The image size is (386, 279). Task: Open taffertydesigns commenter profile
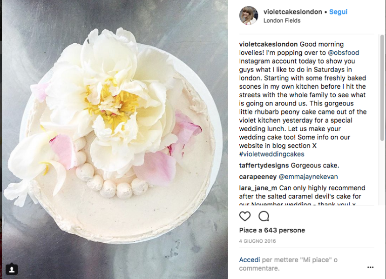point(264,166)
